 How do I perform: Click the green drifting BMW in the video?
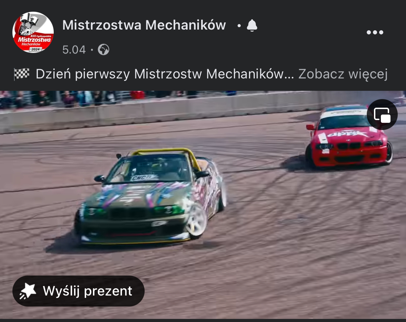coord(150,196)
